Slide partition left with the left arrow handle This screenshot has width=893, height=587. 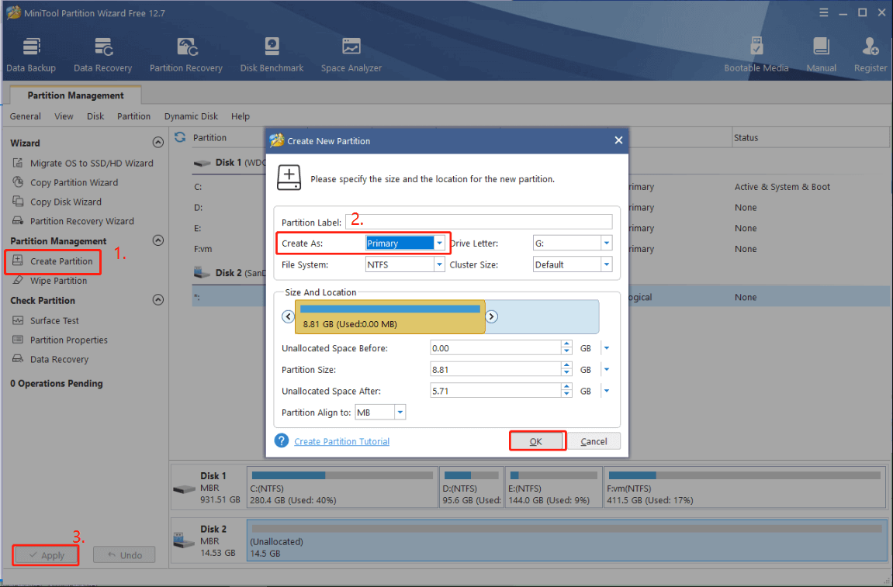click(x=288, y=316)
